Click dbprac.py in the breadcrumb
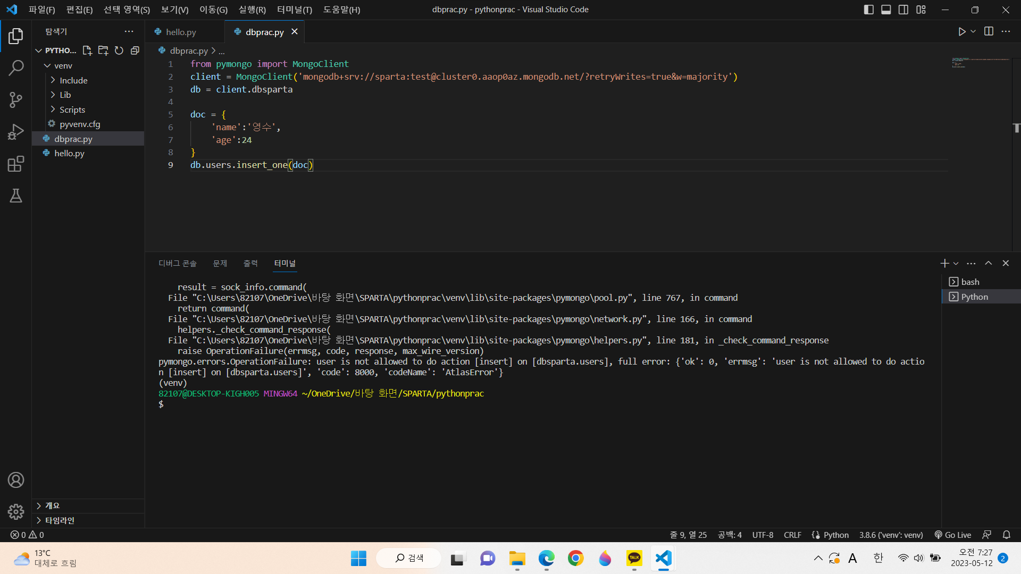 (x=189, y=50)
